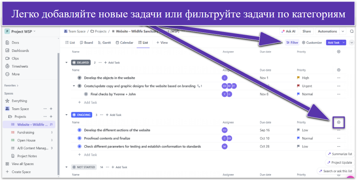Expand Favorites section
The image size is (357, 180).
click(x=11, y=85)
